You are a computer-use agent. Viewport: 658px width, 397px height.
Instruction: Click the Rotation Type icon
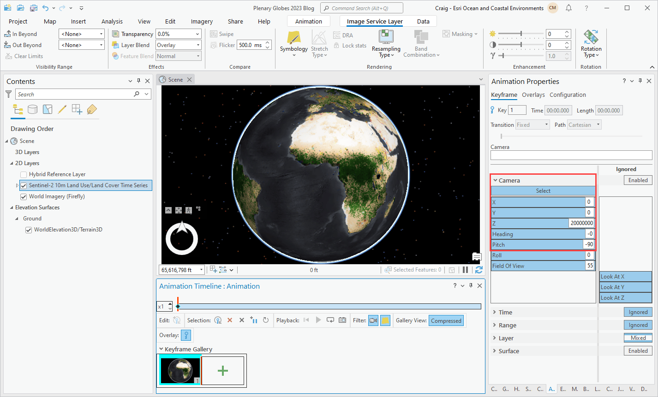coord(591,37)
